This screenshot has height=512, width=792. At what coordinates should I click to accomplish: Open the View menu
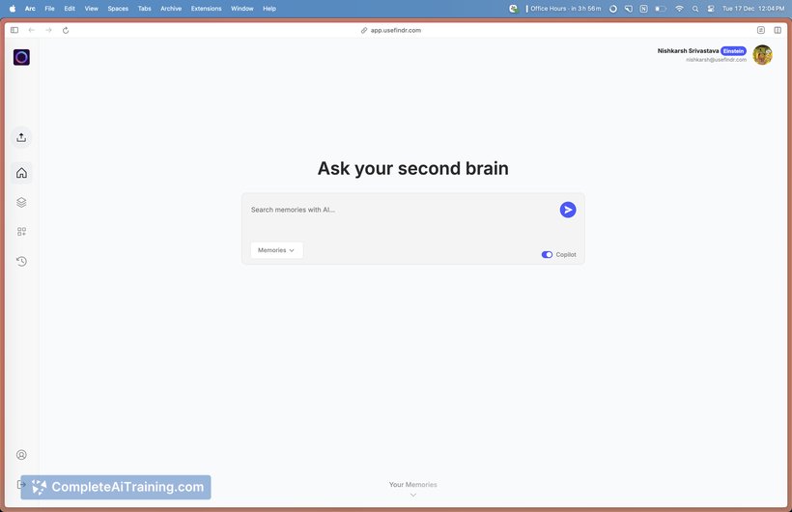click(x=92, y=9)
